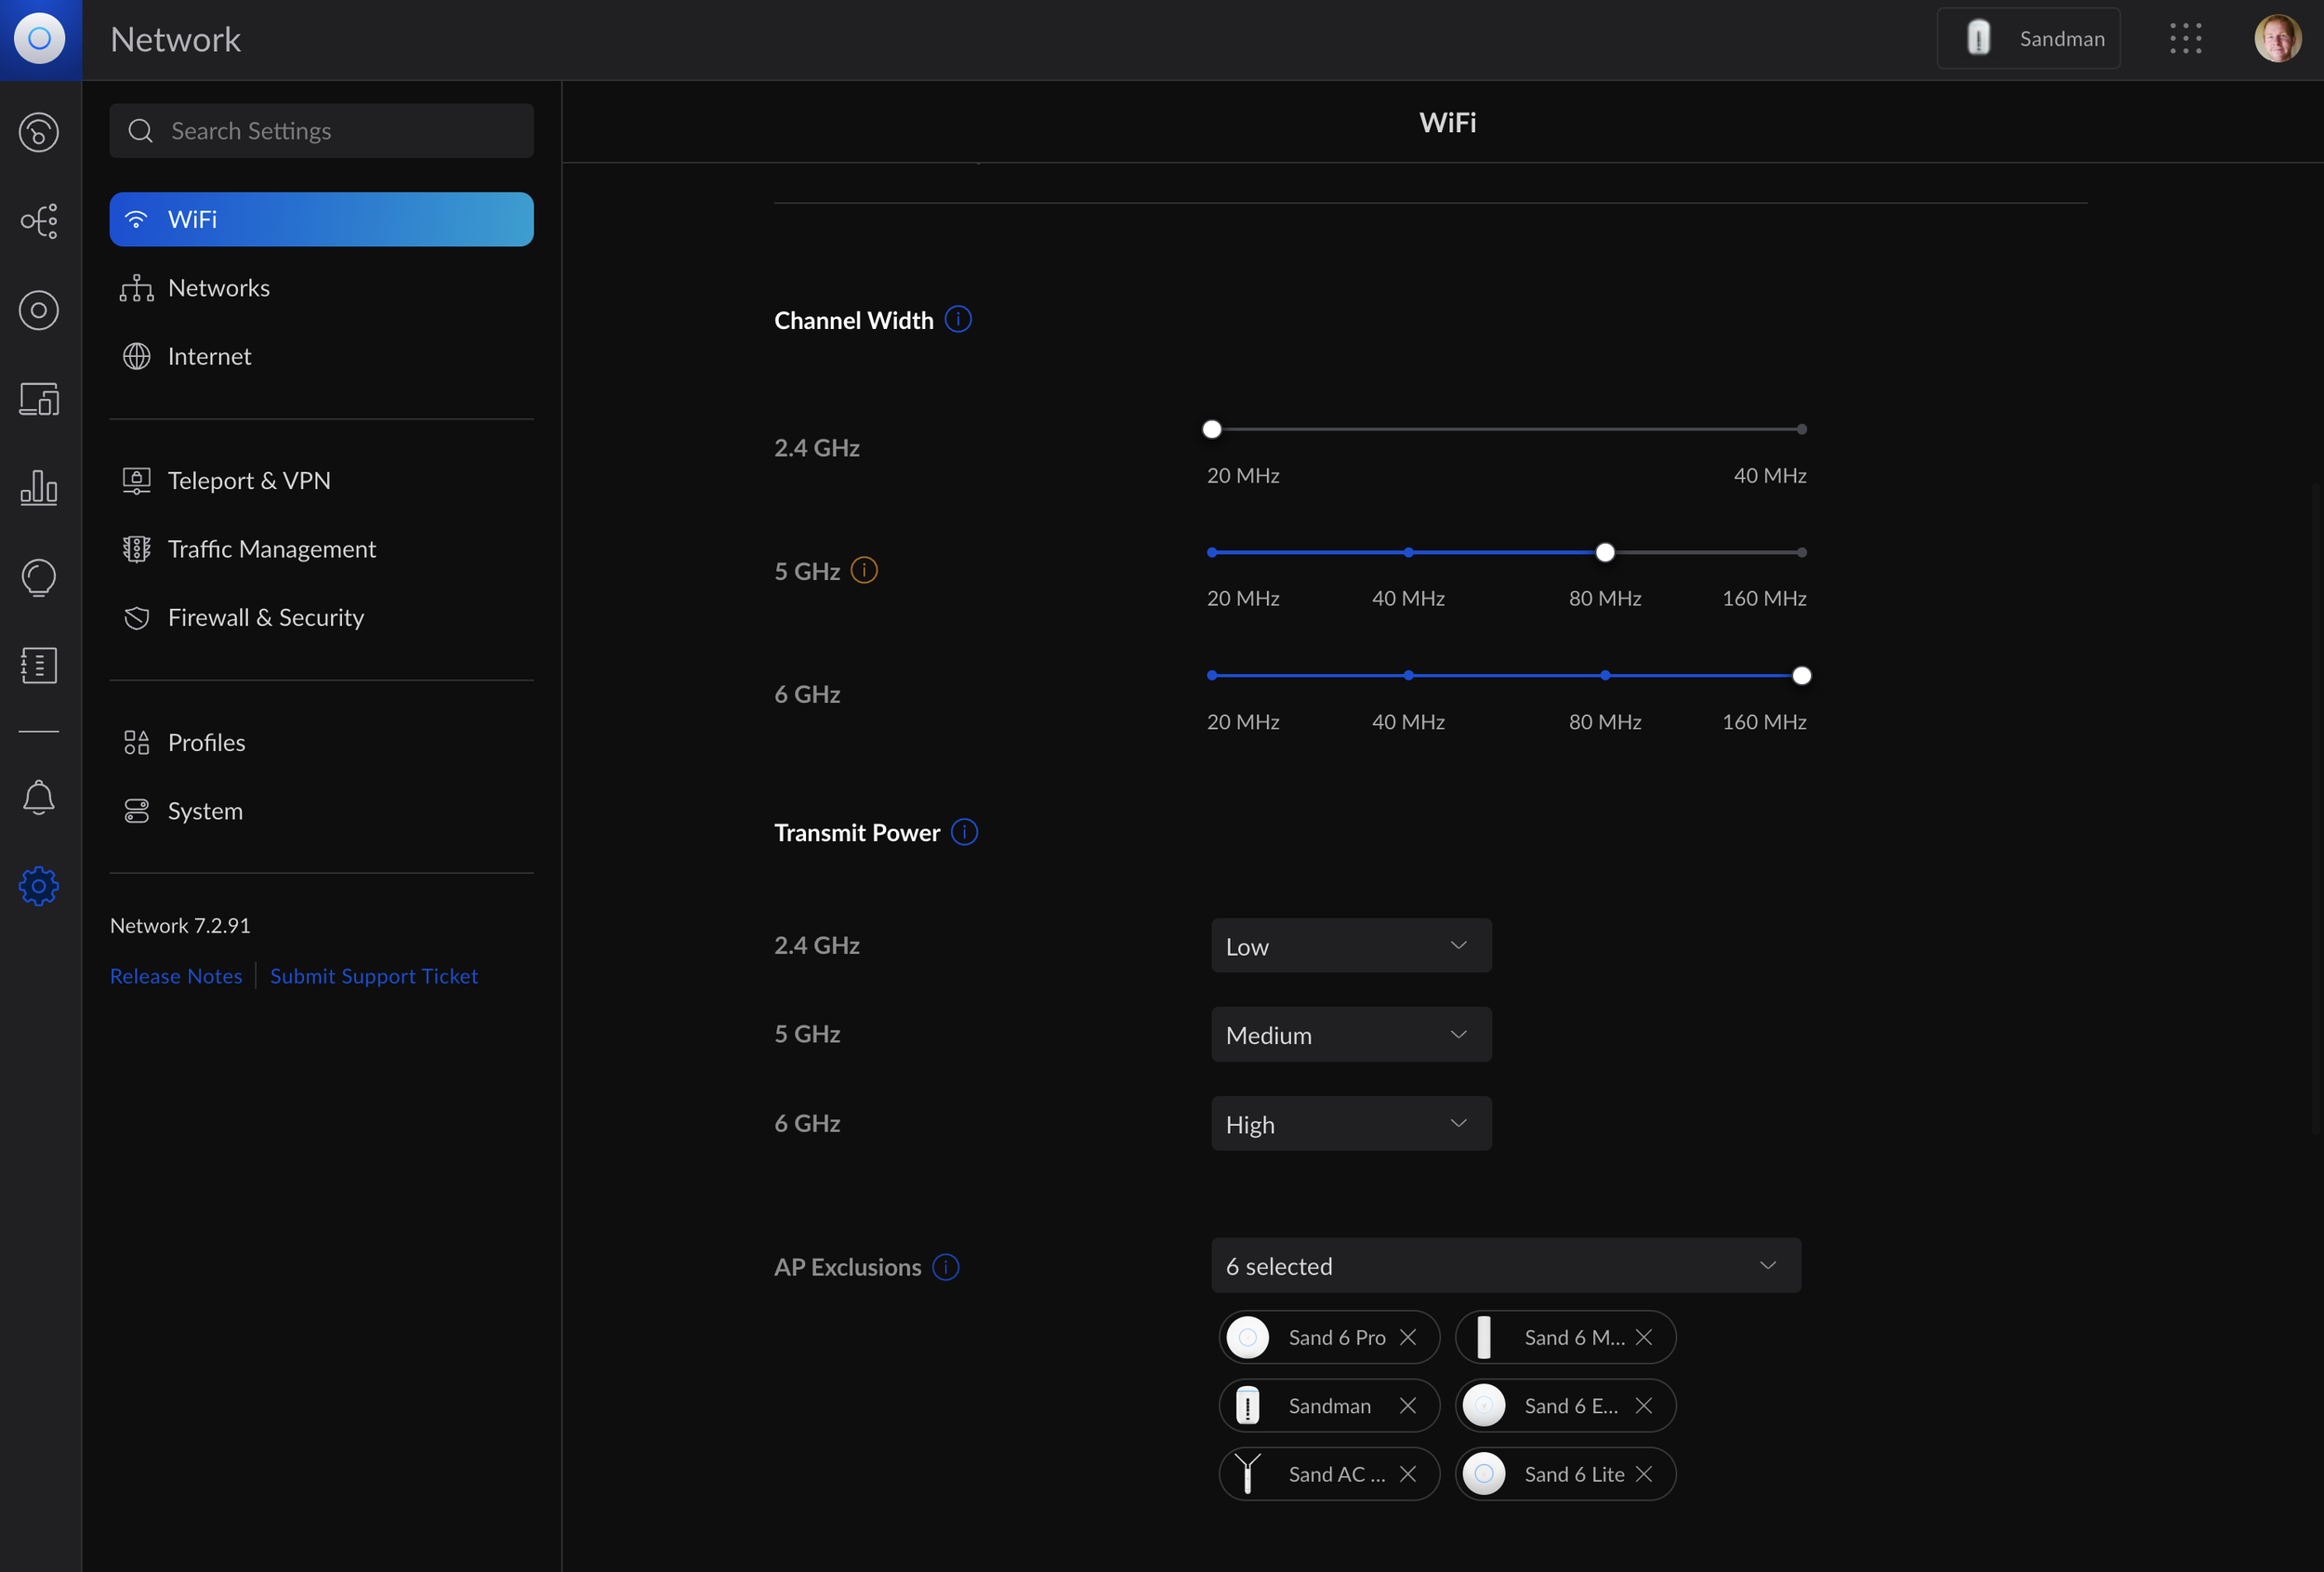This screenshot has width=2324, height=1572.
Task: Expand the 2.4 GHz Transmit Power dropdown
Action: click(x=1351, y=945)
